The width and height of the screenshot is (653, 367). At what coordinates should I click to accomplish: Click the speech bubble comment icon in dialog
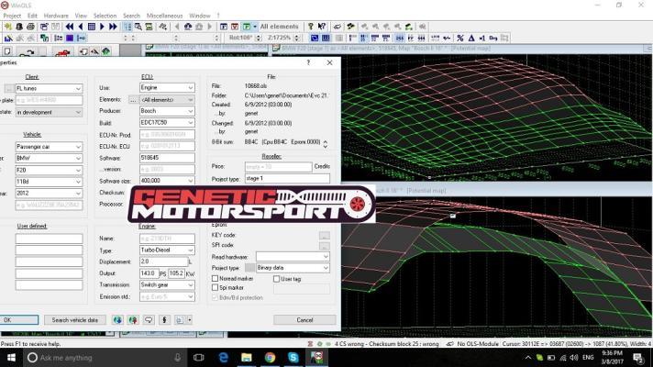click(x=148, y=319)
